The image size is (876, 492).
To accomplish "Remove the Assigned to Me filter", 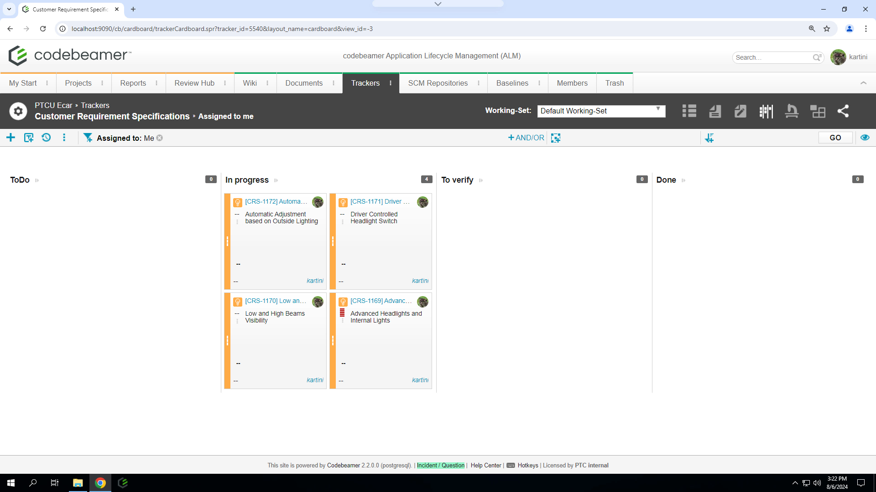I will coord(160,138).
